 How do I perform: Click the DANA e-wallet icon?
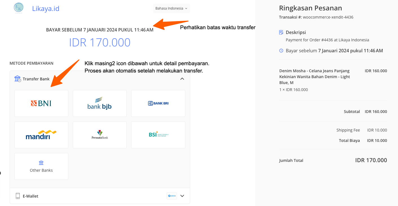click(x=171, y=196)
